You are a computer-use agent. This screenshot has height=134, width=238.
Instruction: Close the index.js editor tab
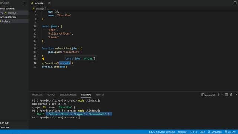click(49, 3)
